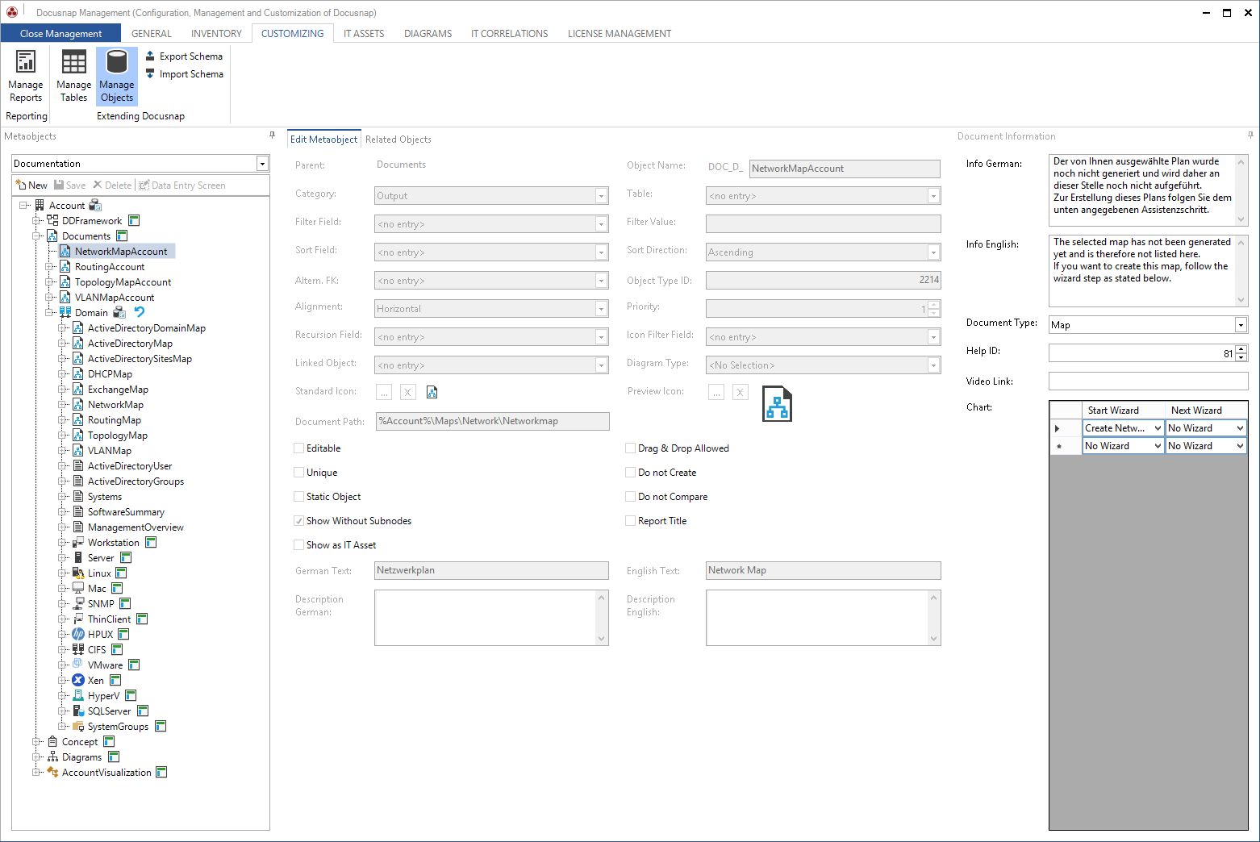This screenshot has height=842, width=1260.
Task: Click the Domain node icon
Action: 65,312
